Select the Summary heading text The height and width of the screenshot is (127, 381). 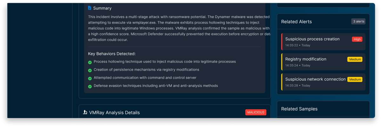click(102, 8)
